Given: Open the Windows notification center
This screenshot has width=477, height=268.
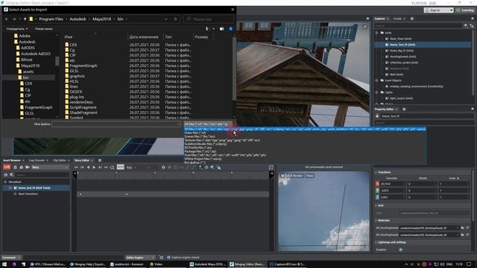Looking at the screenshot, I should [469, 264].
